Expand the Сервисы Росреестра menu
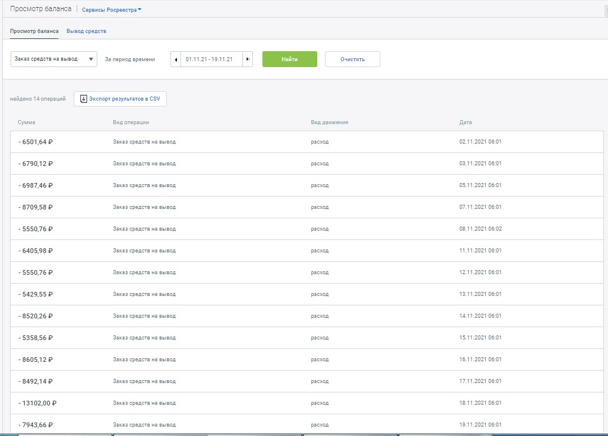The height and width of the screenshot is (436, 608). click(112, 10)
